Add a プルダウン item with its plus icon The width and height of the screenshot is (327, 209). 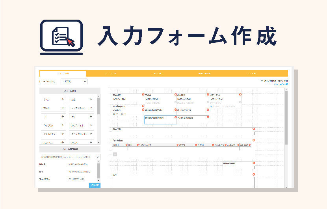pos(63,143)
